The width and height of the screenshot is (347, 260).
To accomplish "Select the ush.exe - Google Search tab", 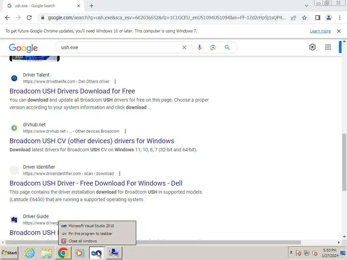I will point(43,6).
